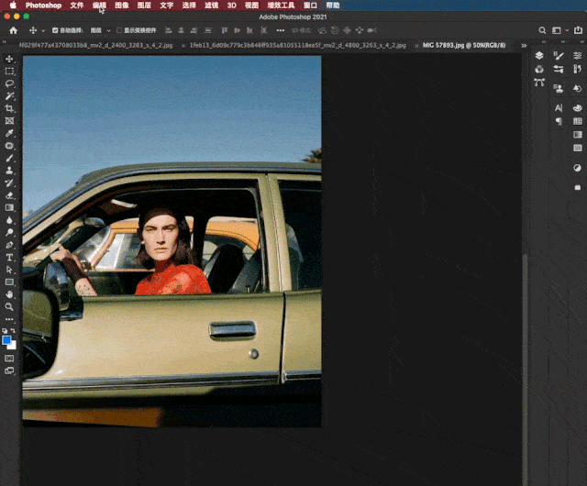The width and height of the screenshot is (587, 486).
Task: Toggle Show Transform Controls checkbox
Action: click(119, 30)
